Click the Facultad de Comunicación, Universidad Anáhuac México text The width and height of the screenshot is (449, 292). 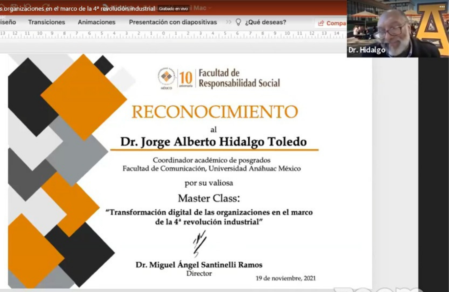(x=212, y=169)
